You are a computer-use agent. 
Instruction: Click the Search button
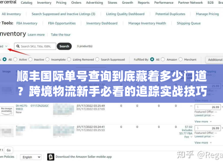64,46
